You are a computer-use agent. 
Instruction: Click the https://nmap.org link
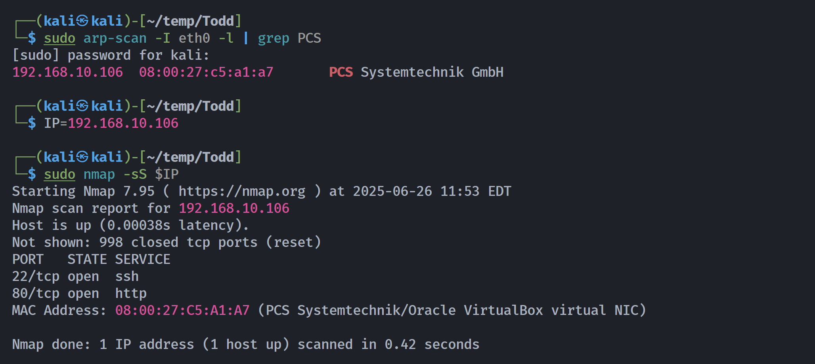point(242,191)
